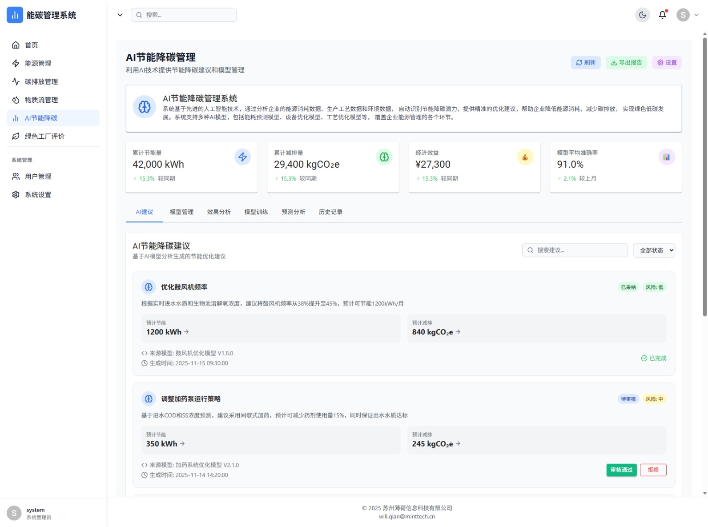Reject suggestion with 拒绝 button
This screenshot has height=527, width=708.
point(653,470)
